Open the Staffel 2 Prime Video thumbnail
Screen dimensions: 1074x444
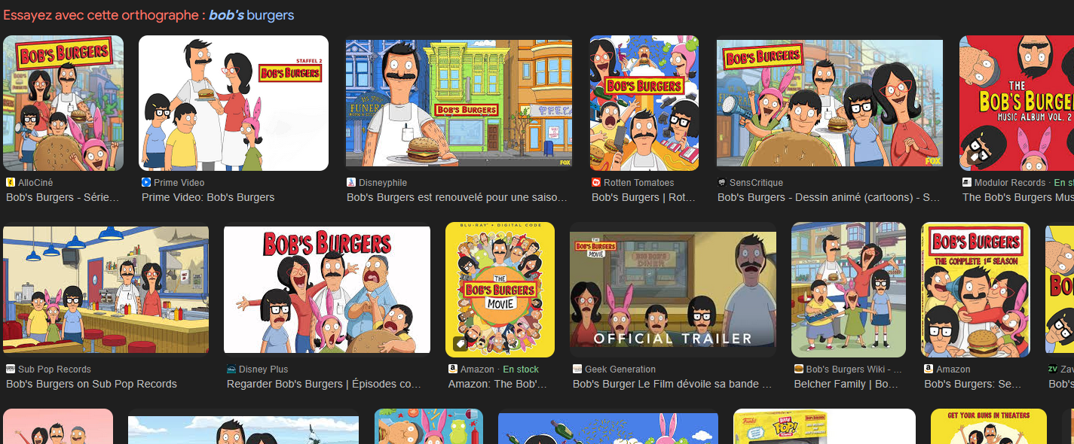tap(234, 103)
